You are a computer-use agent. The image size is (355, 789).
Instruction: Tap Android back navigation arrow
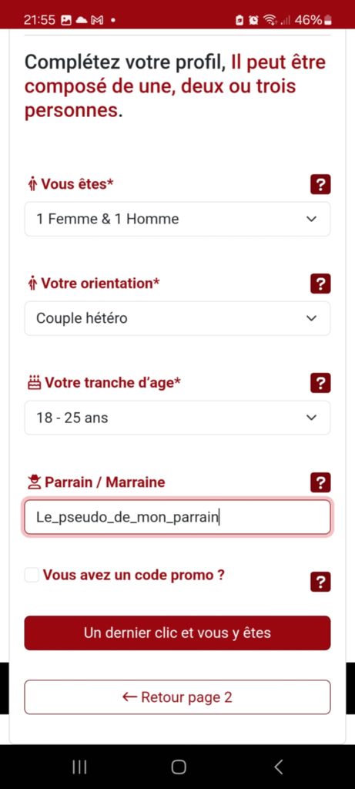coord(278,767)
